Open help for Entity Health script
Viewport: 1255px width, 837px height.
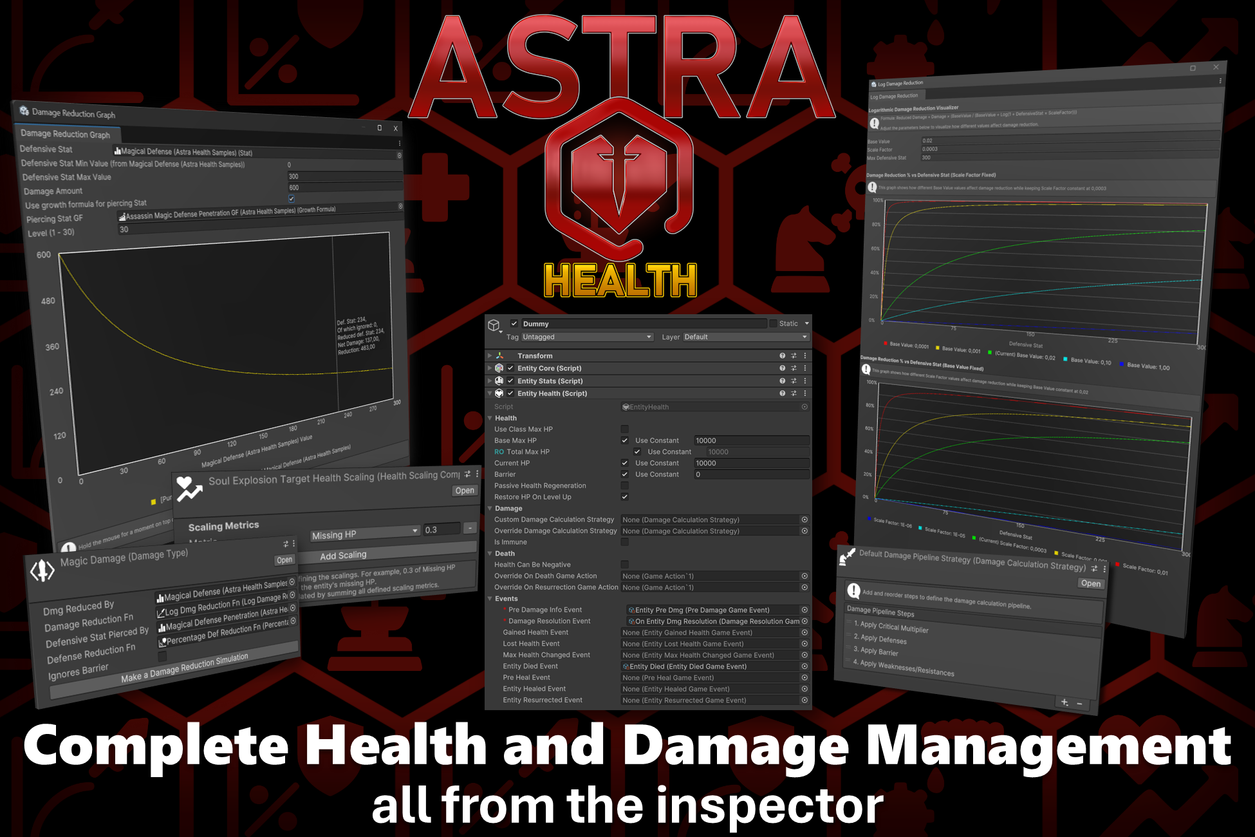(782, 393)
